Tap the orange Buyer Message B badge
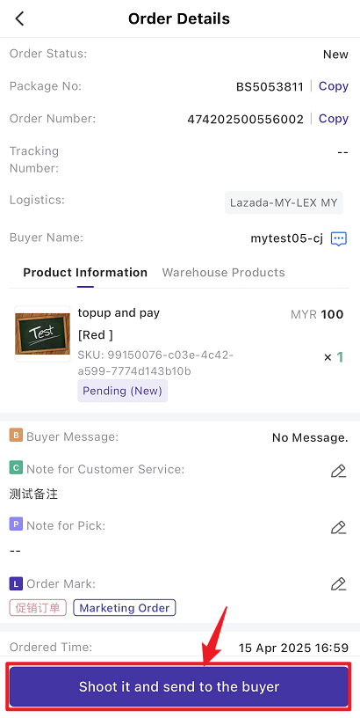360x718 pixels. [x=16, y=435]
